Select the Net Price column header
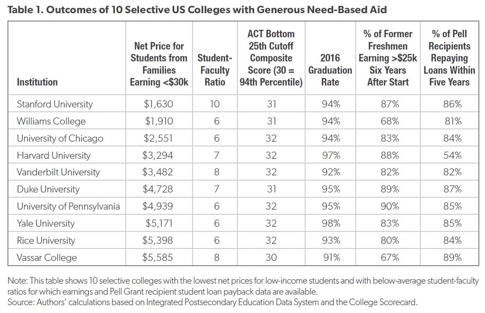This screenshot has height=313, width=485. click(159, 64)
